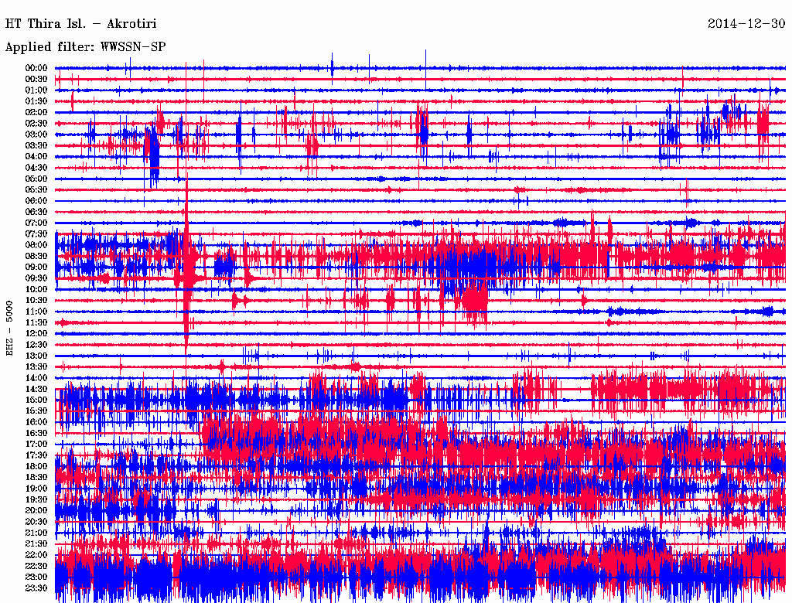Image resolution: width=792 pixels, height=603 pixels.
Task: Select the 00:30 time label
Action: click(36, 79)
